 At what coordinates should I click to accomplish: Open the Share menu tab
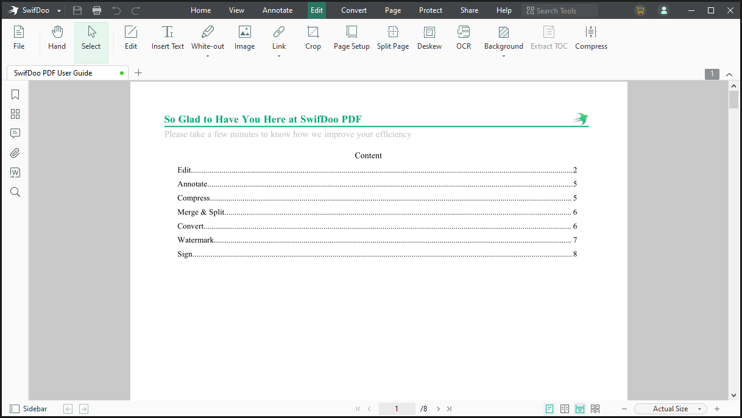point(469,10)
